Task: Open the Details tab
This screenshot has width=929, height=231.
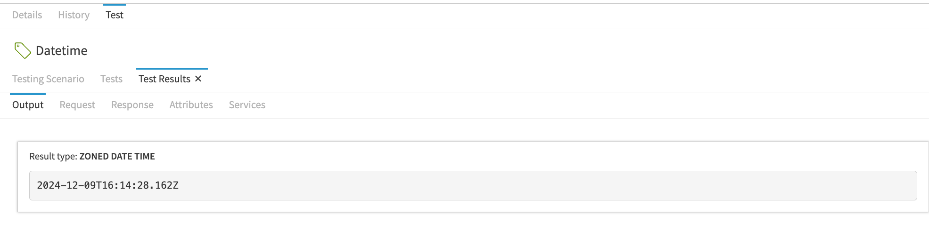Action: [x=27, y=15]
